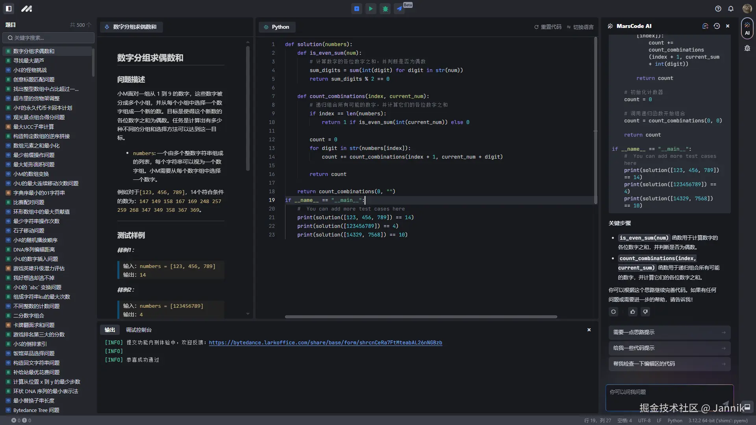This screenshot has height=425, width=756.
Task: Click the blue stop icon in the top toolbar
Action: [x=356, y=9]
